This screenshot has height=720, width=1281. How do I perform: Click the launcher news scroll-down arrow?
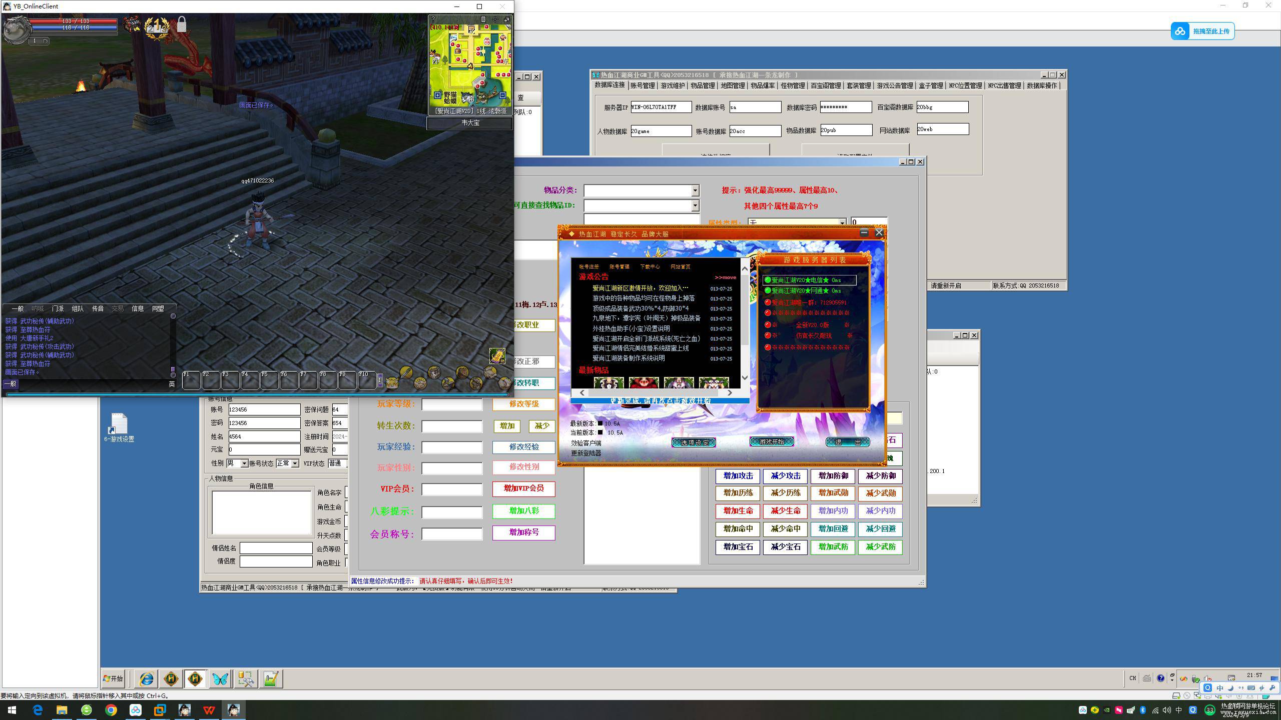pyautogui.click(x=745, y=377)
